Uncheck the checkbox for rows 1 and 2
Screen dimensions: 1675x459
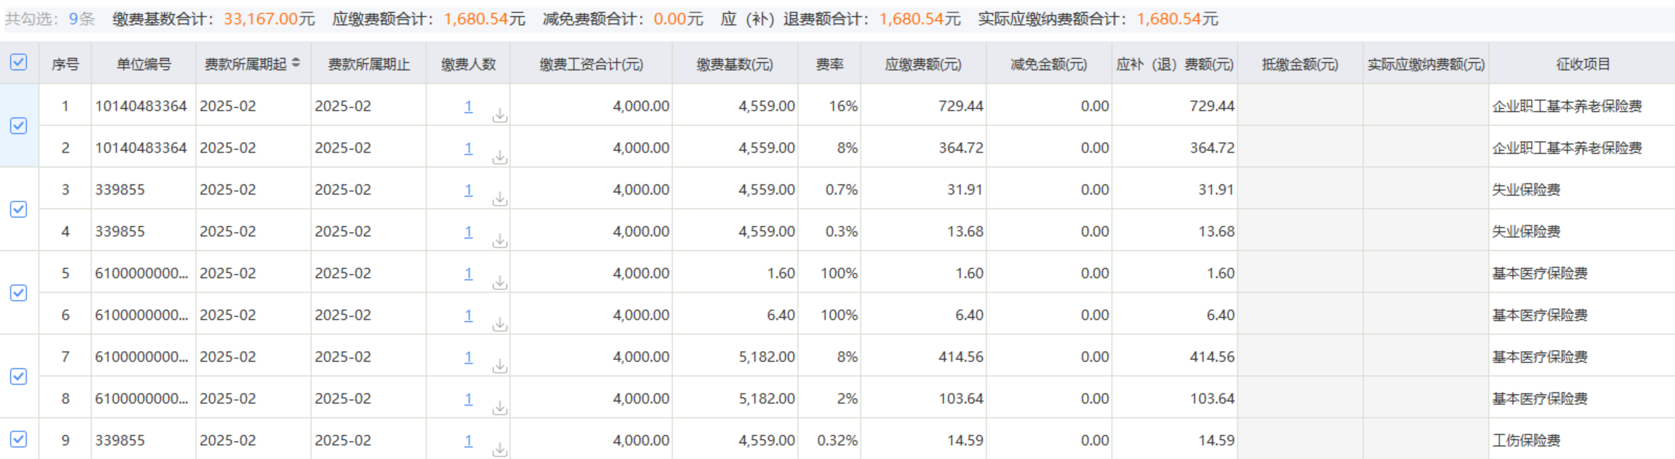19,126
